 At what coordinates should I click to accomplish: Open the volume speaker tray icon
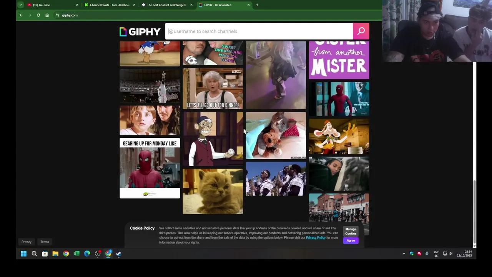pos(450,254)
